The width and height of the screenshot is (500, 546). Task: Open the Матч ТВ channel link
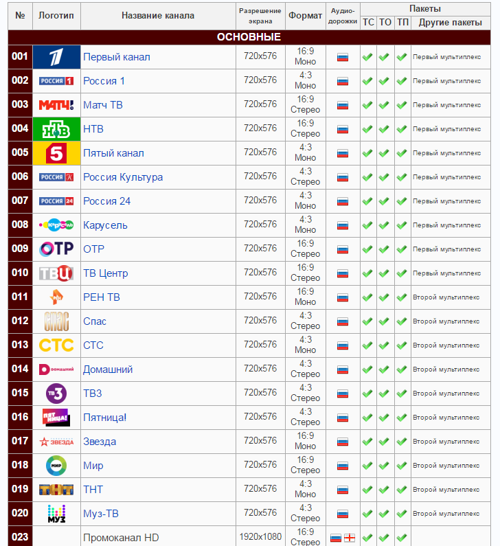pos(103,105)
